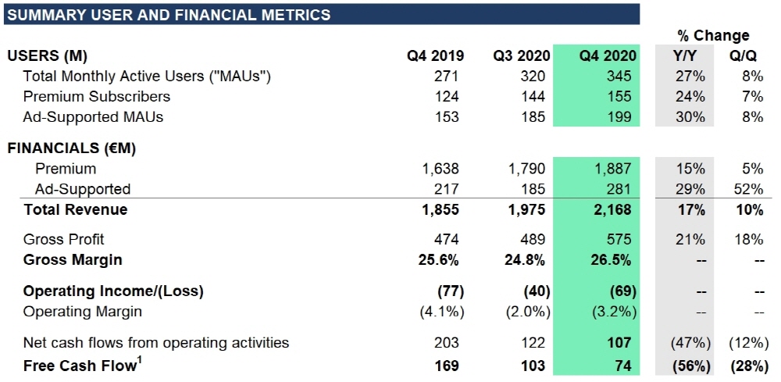Select the Gross Margin row label
Viewport: 781px width, 382px height.
point(73,259)
